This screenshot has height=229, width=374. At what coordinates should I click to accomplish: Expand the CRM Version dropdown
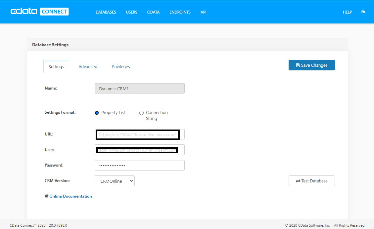115,181
